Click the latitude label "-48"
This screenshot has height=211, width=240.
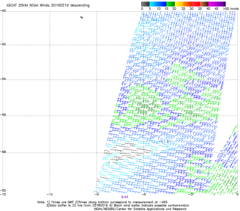[x=3, y=152]
